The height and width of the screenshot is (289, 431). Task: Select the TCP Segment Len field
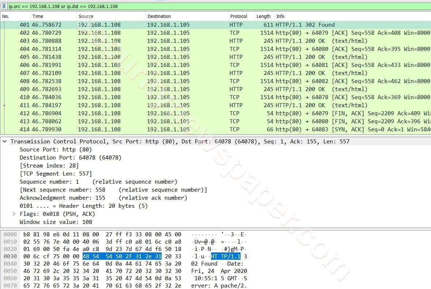point(55,174)
